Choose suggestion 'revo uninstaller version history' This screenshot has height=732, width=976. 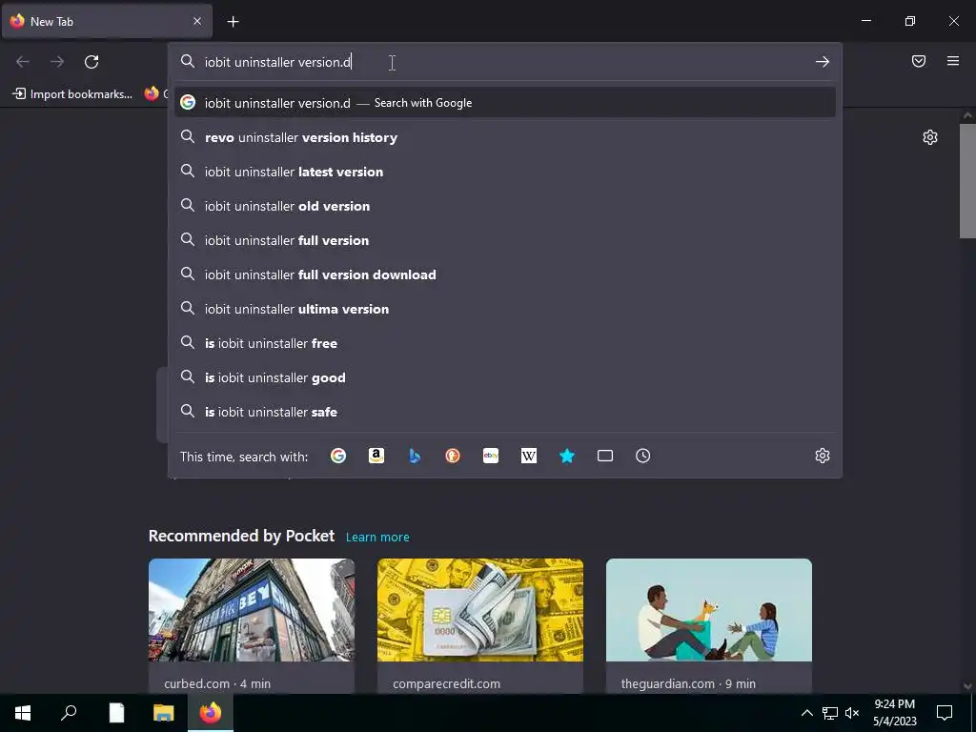(505, 137)
